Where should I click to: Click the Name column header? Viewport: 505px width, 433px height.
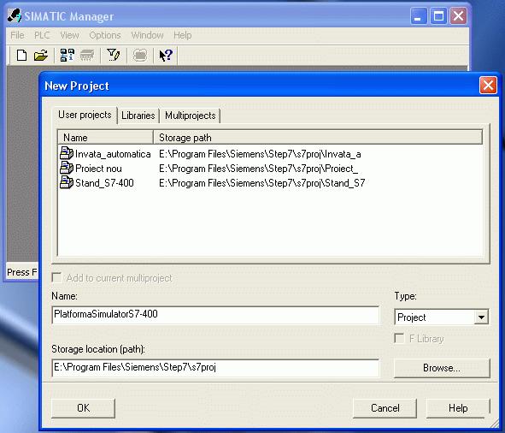[105, 138]
